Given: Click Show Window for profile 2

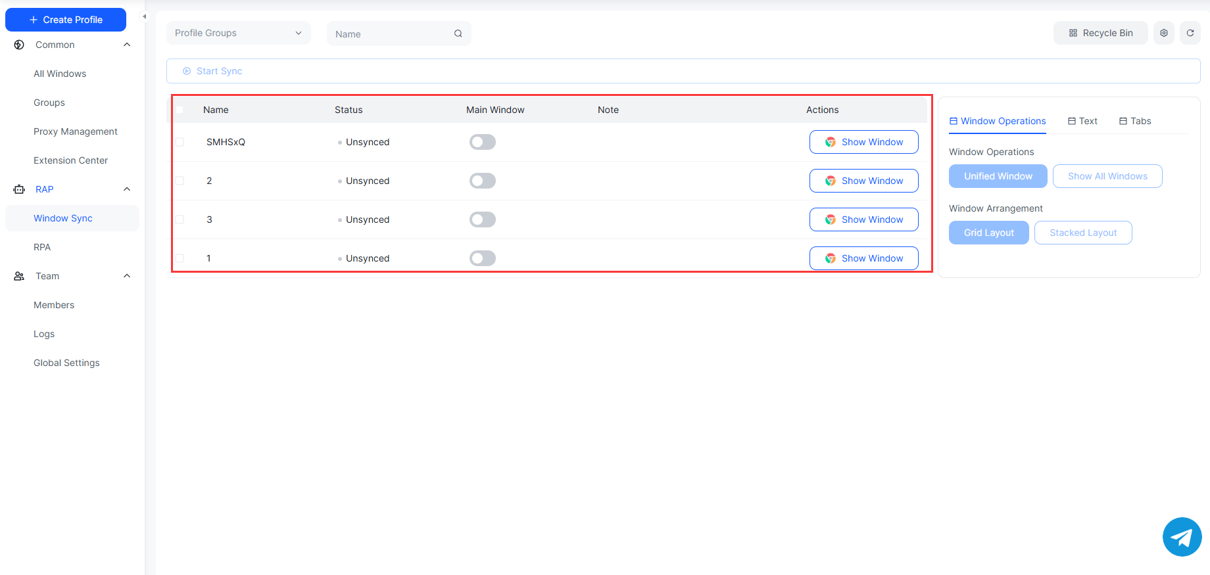Looking at the screenshot, I should [863, 181].
